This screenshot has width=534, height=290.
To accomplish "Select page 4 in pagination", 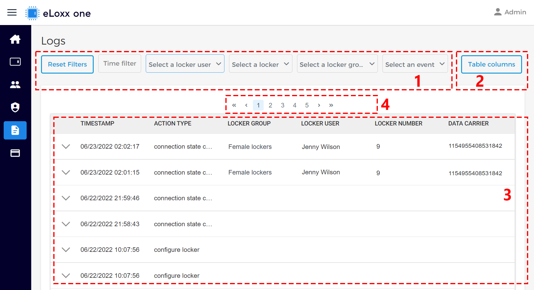I will [295, 105].
